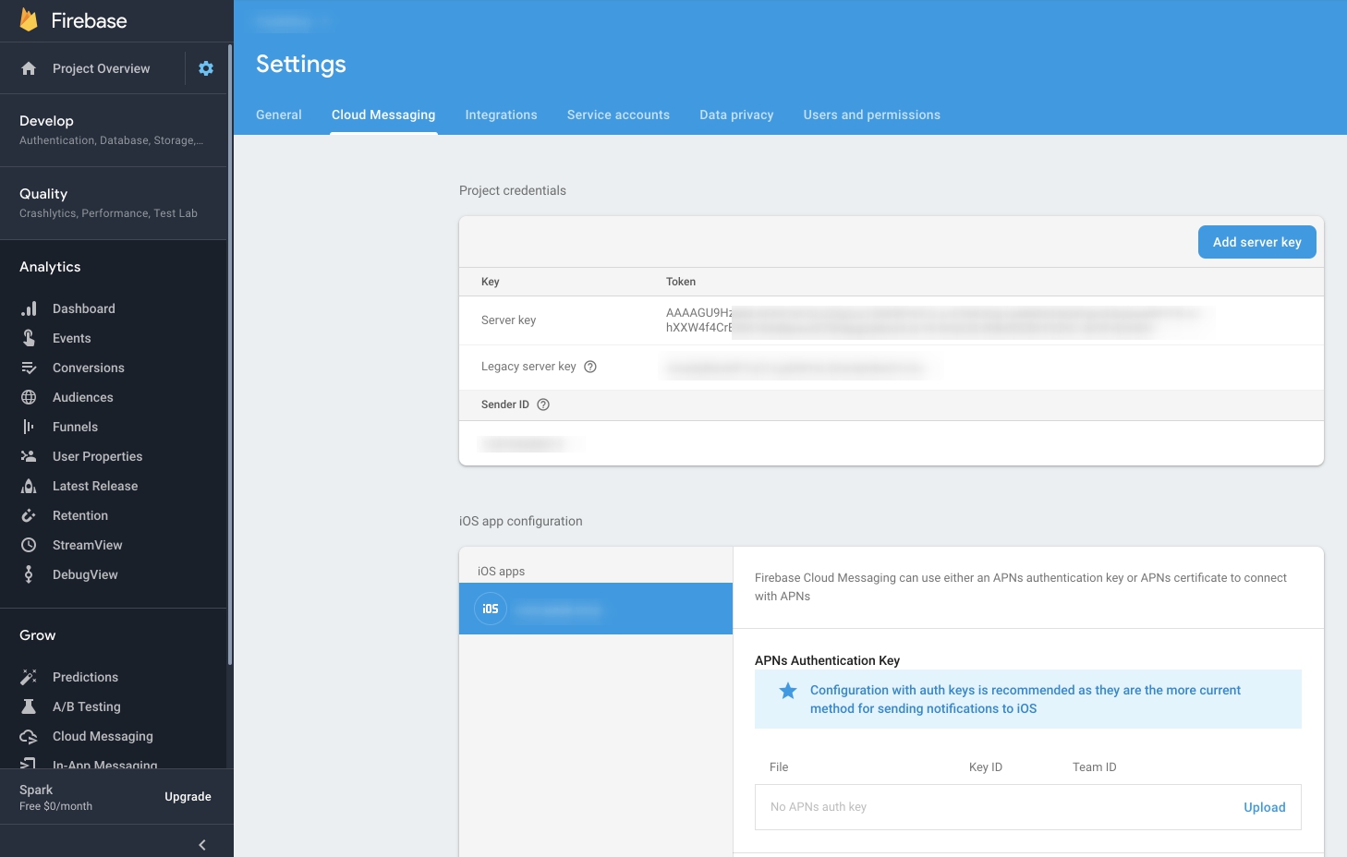
Task: Open Predictions under Grow
Action: [x=85, y=677]
